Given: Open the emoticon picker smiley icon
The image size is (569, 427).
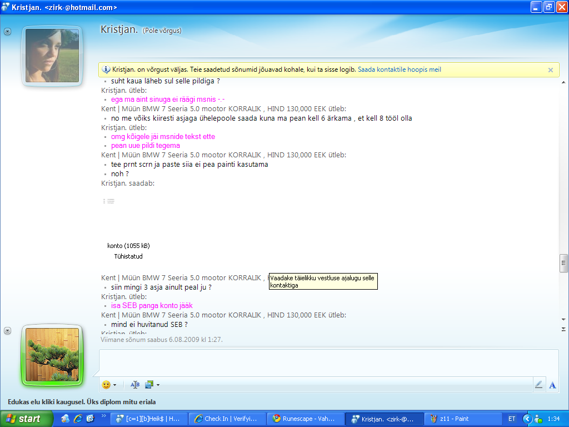Looking at the screenshot, I should click(x=106, y=385).
